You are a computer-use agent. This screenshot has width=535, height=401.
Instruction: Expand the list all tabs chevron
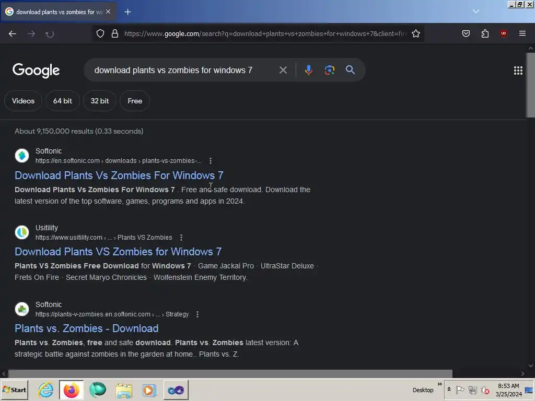point(476,11)
